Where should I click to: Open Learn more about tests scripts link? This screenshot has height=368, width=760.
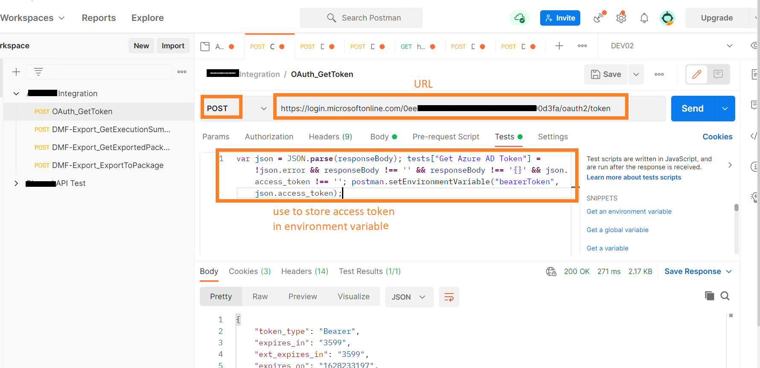coord(634,177)
